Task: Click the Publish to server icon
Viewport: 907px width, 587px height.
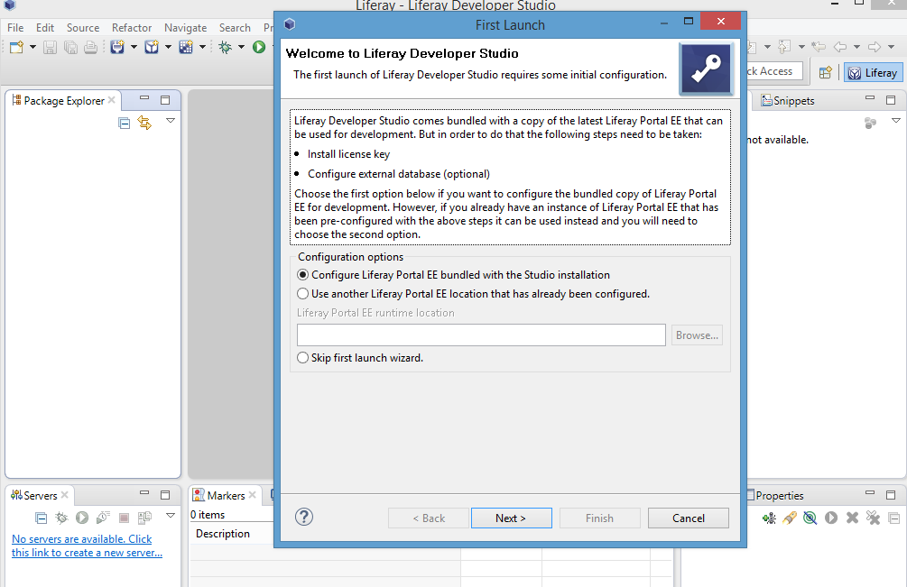Action: click(144, 518)
